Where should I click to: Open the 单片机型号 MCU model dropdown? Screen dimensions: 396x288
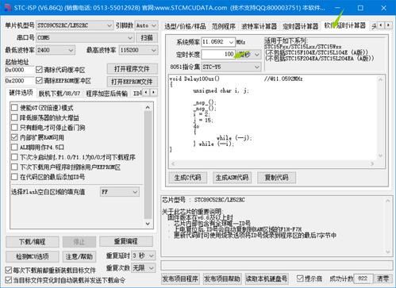click(x=75, y=25)
